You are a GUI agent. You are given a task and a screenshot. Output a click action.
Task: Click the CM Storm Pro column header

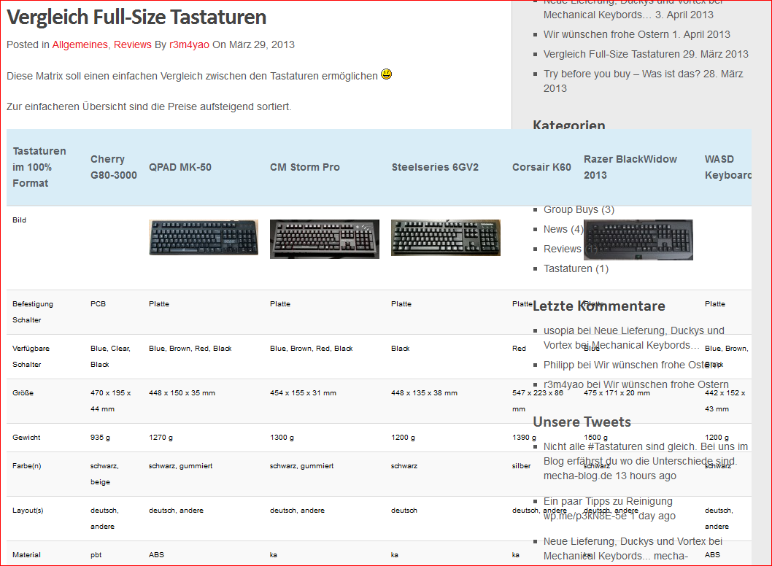pyautogui.click(x=305, y=167)
